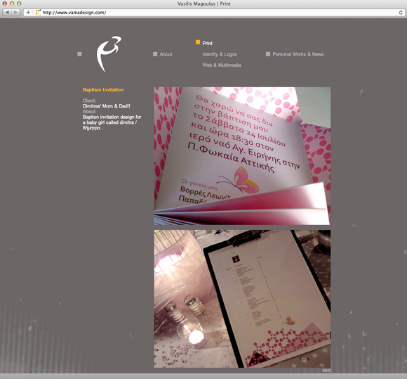Screen dimensions: 407x379
Task: Click the browser forward arrow button
Action: tap(15, 12)
